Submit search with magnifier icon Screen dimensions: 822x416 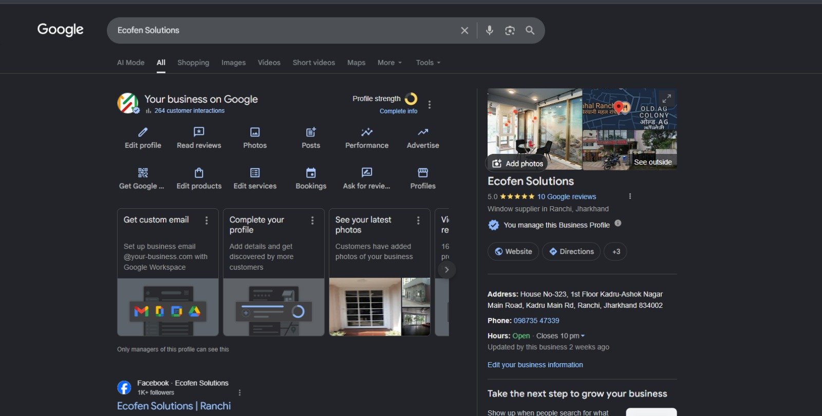530,30
